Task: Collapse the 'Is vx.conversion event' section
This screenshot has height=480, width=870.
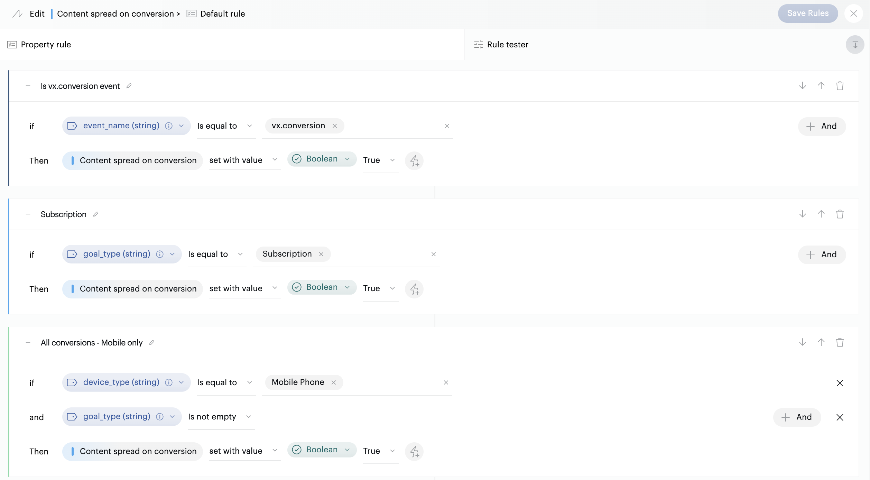Action: (28, 85)
